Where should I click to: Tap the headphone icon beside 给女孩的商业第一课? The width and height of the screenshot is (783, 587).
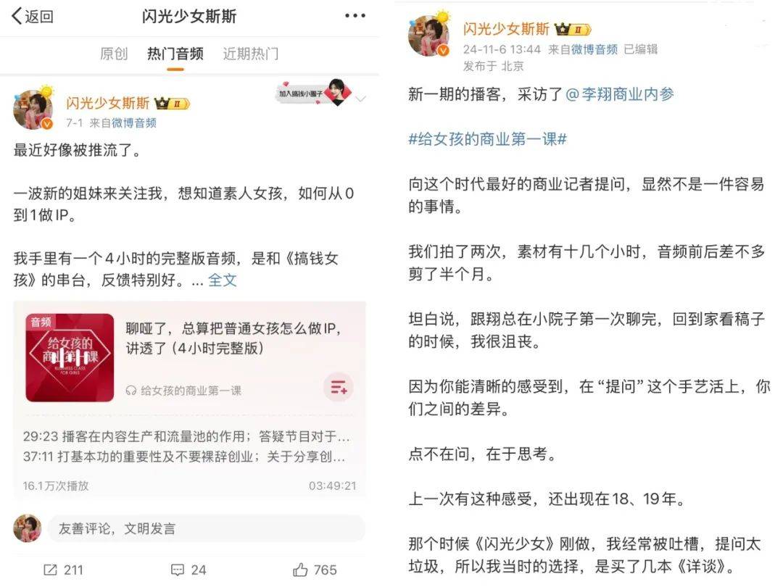coord(131,391)
